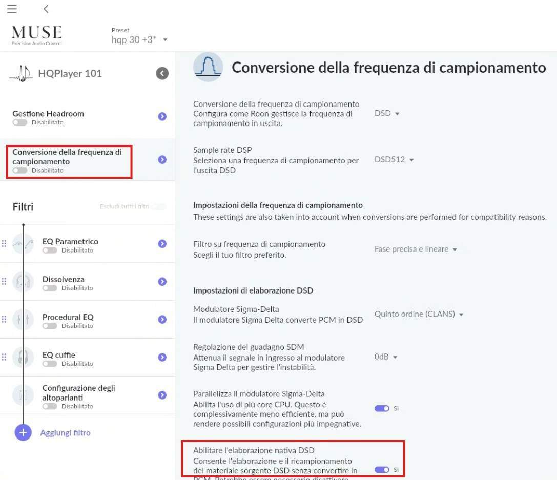
Task: Click the sample rate conversion header icon
Action: (x=208, y=67)
